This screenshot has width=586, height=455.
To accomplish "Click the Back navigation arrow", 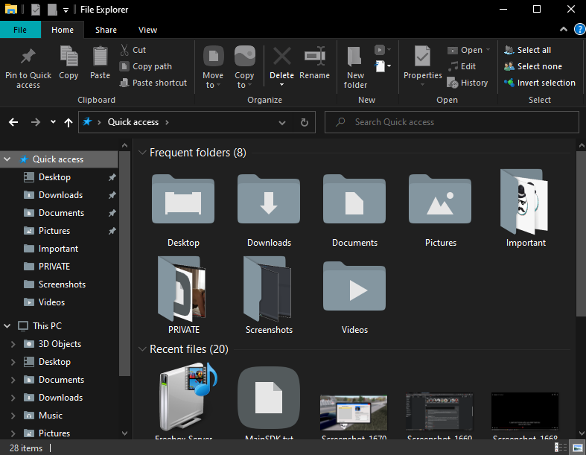I will tap(13, 122).
